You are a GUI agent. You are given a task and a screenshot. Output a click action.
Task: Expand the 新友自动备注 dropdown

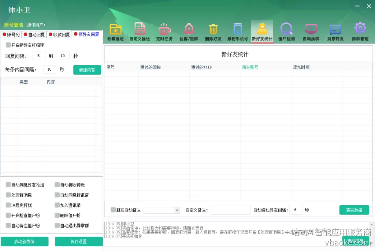pyautogui.click(x=177, y=210)
